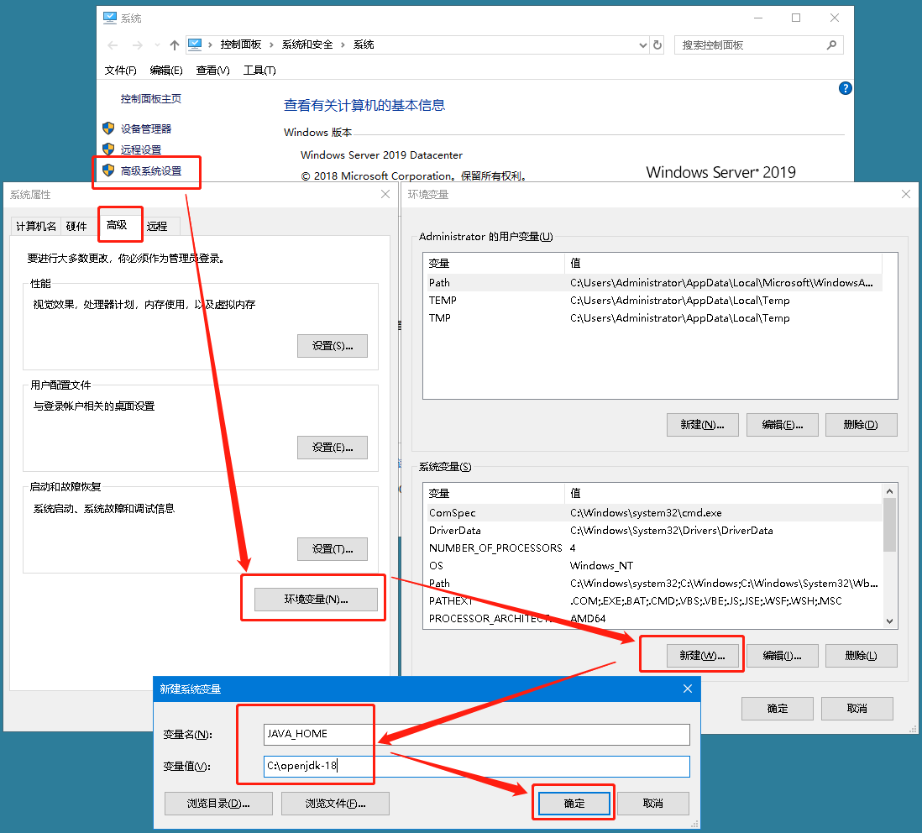This screenshot has height=833, width=922.
Task: Switch to the 高级 tab
Action: (117, 225)
